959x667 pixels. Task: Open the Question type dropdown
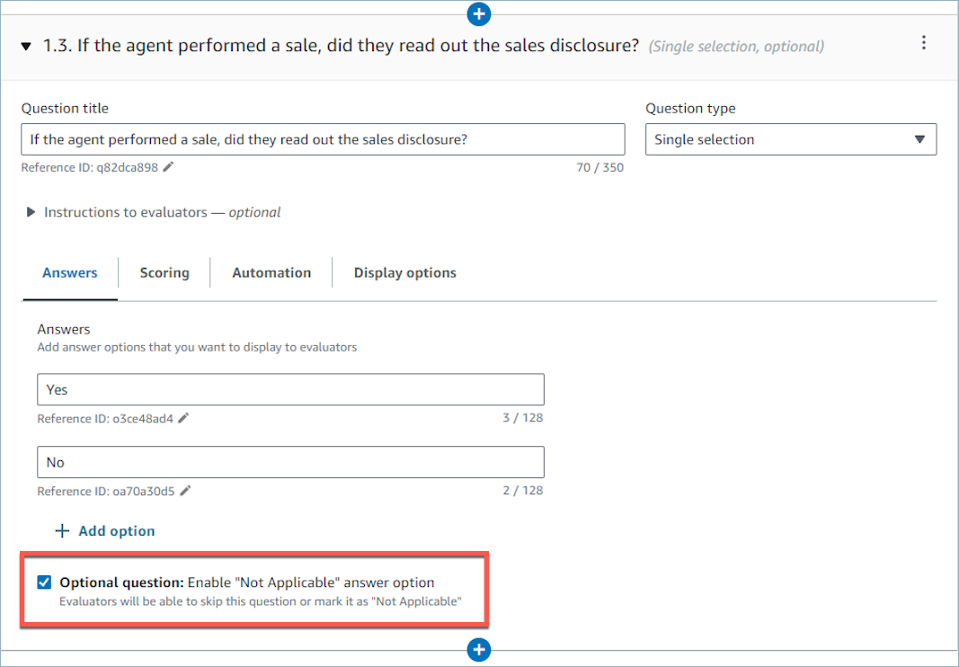791,139
